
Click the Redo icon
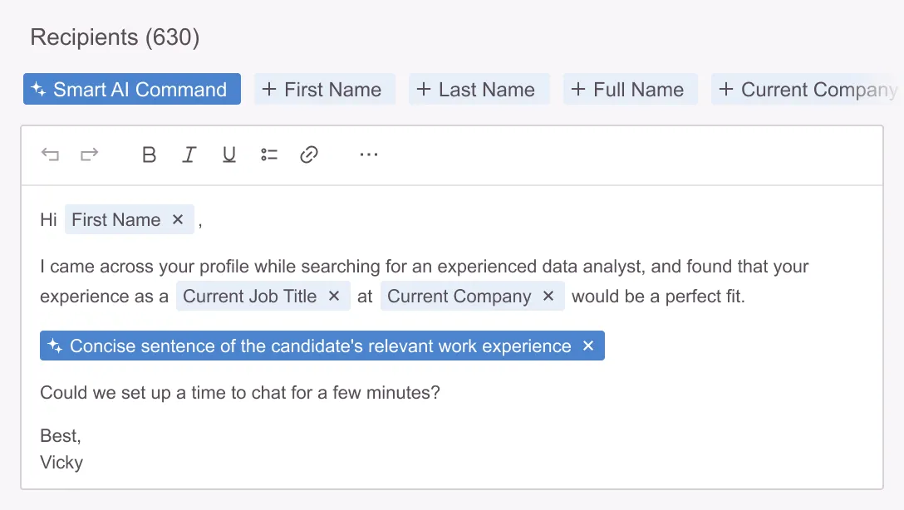(x=90, y=154)
